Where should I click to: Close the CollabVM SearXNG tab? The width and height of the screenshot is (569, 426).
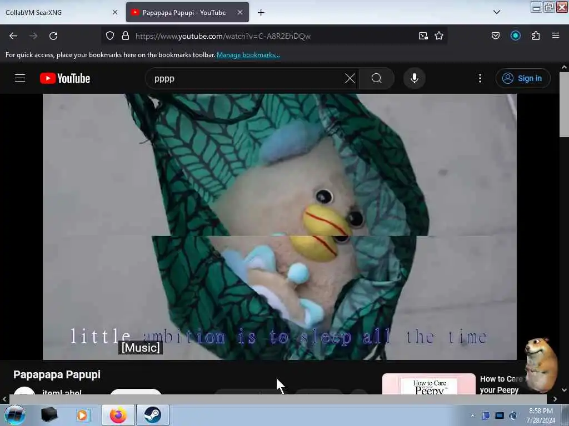(115, 12)
